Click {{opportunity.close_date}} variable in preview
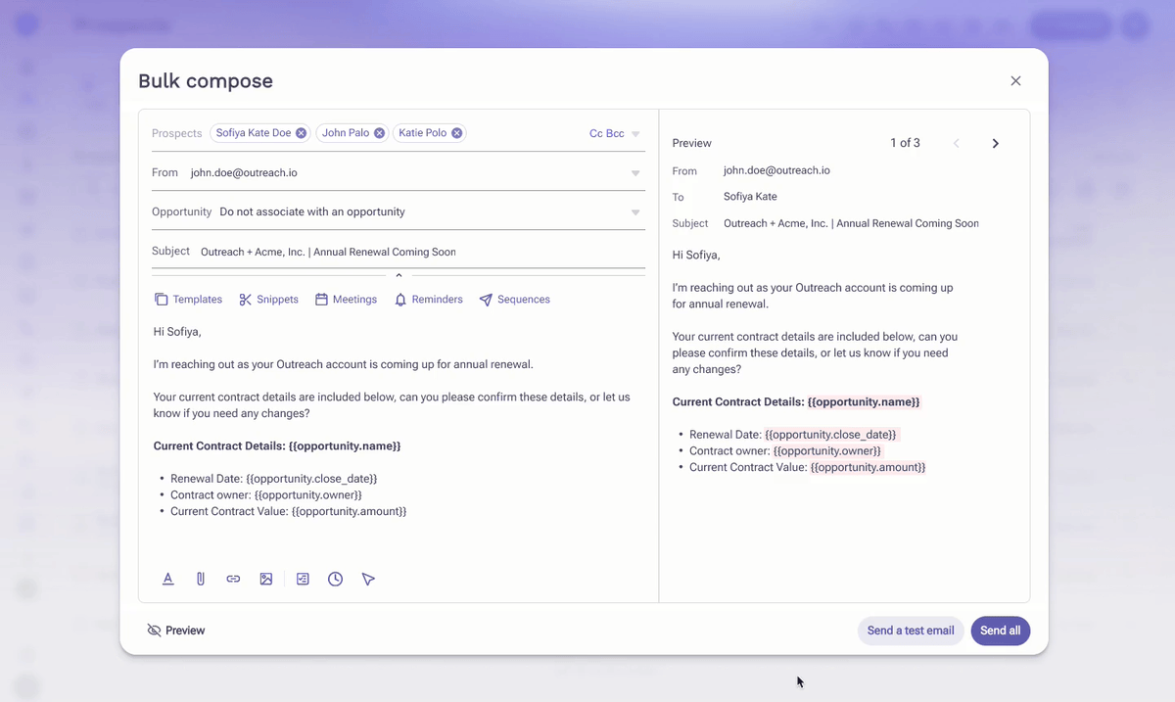1175x702 pixels. click(x=830, y=435)
